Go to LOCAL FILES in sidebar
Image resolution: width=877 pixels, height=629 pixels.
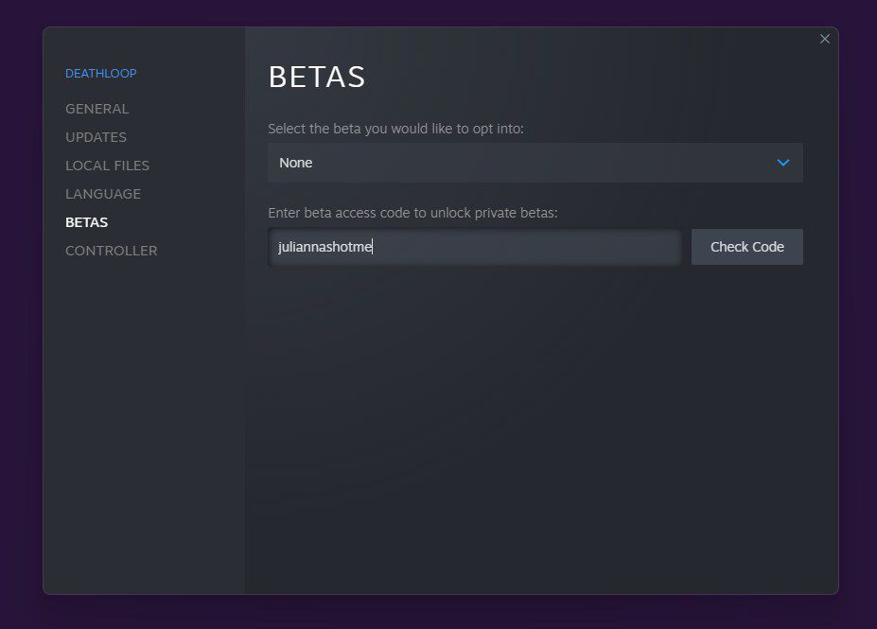(107, 166)
